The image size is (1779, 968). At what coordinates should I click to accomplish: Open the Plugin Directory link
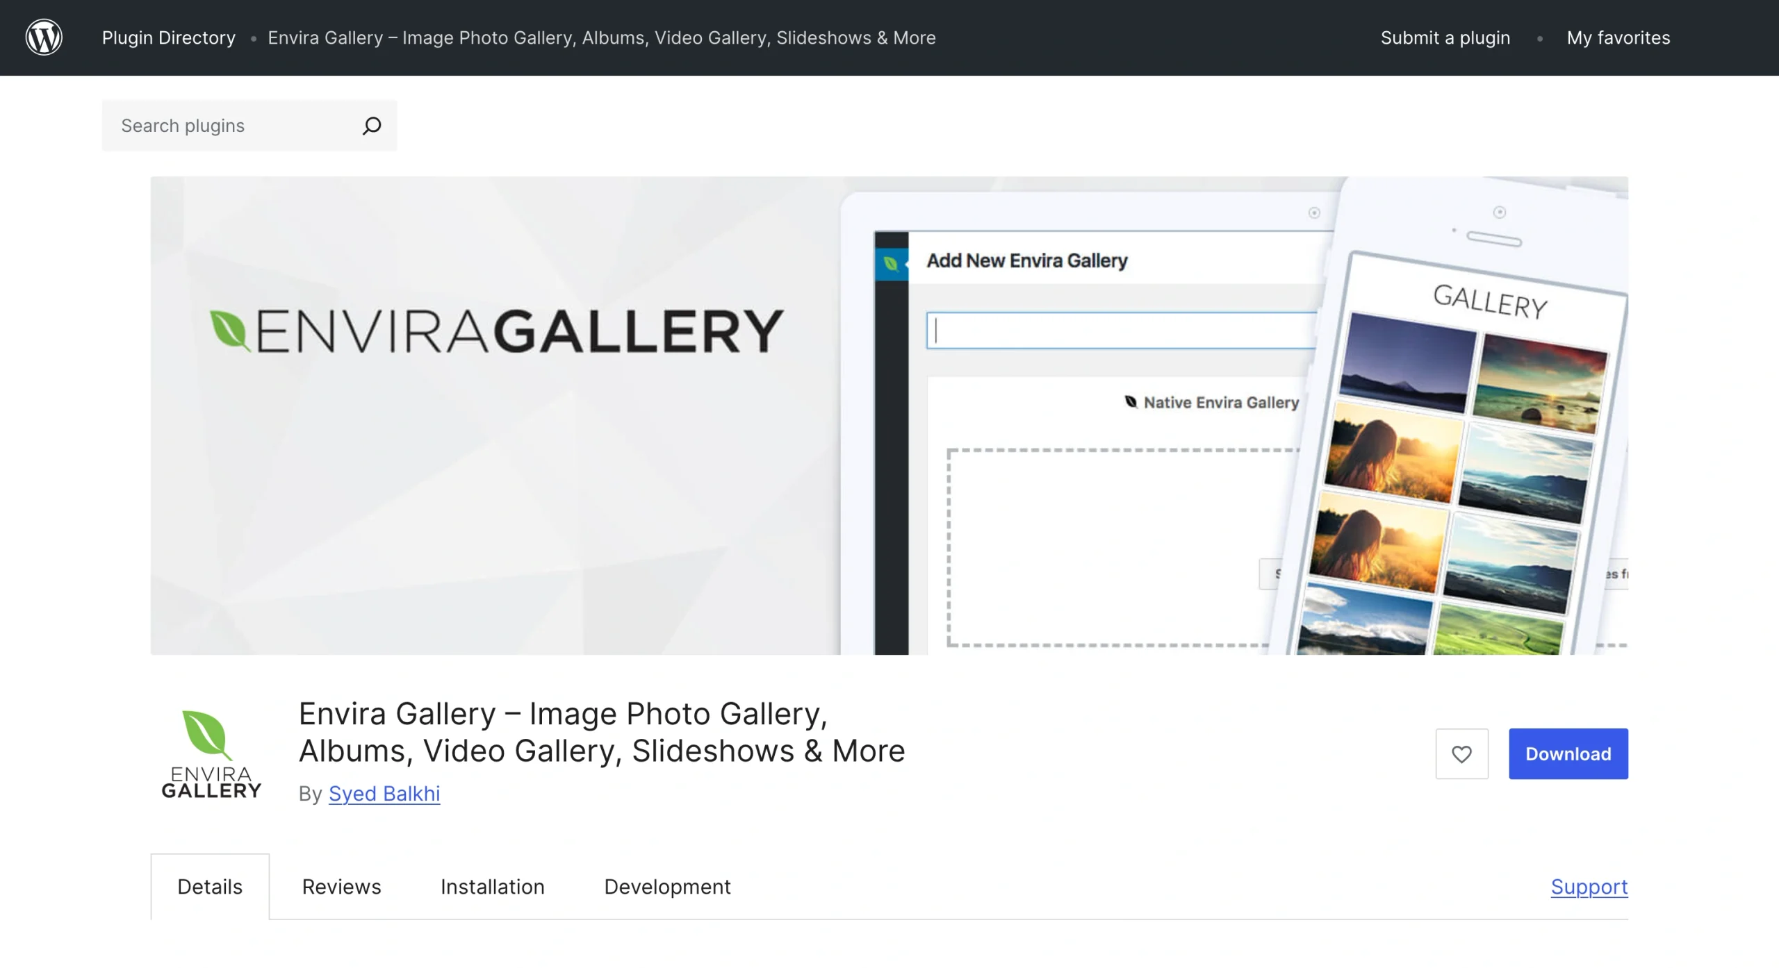(x=169, y=37)
